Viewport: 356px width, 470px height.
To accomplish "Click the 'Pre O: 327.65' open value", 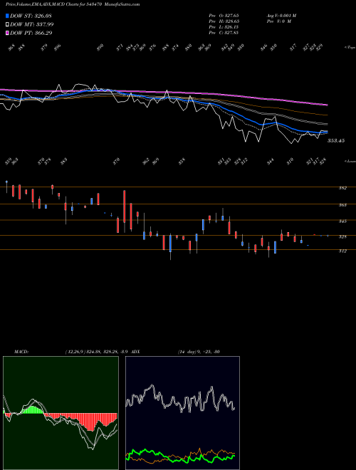I will [224, 16].
